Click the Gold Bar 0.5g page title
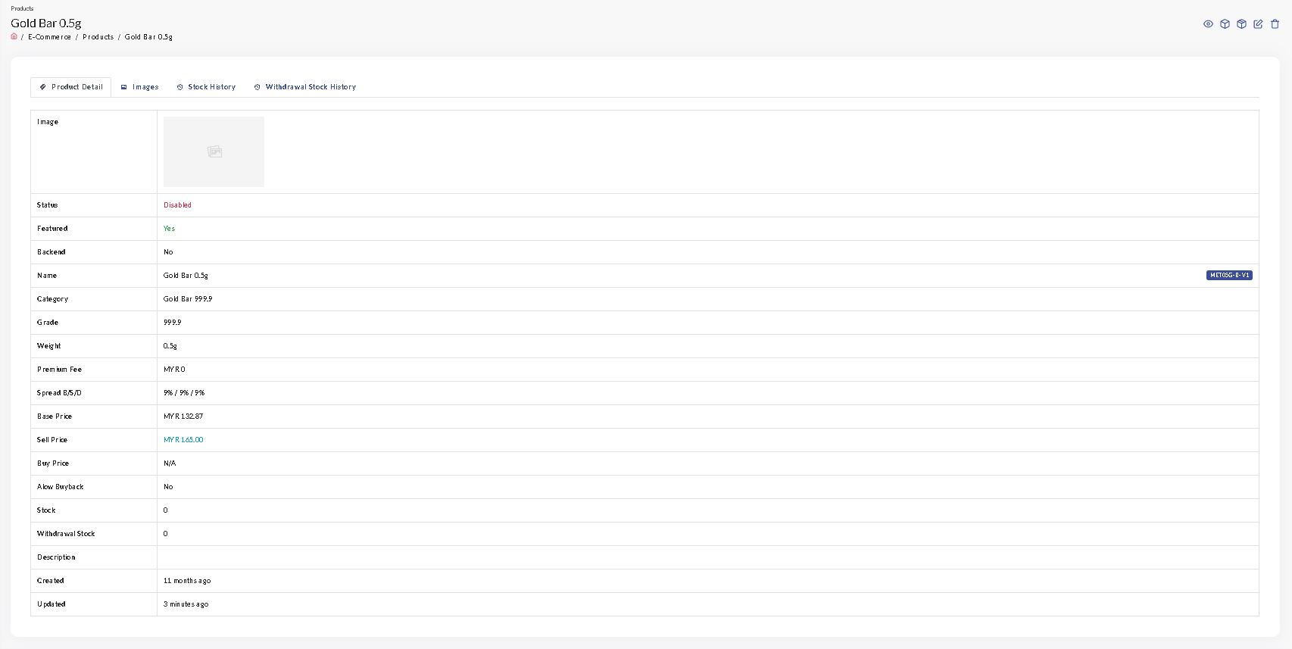 pyautogui.click(x=46, y=23)
